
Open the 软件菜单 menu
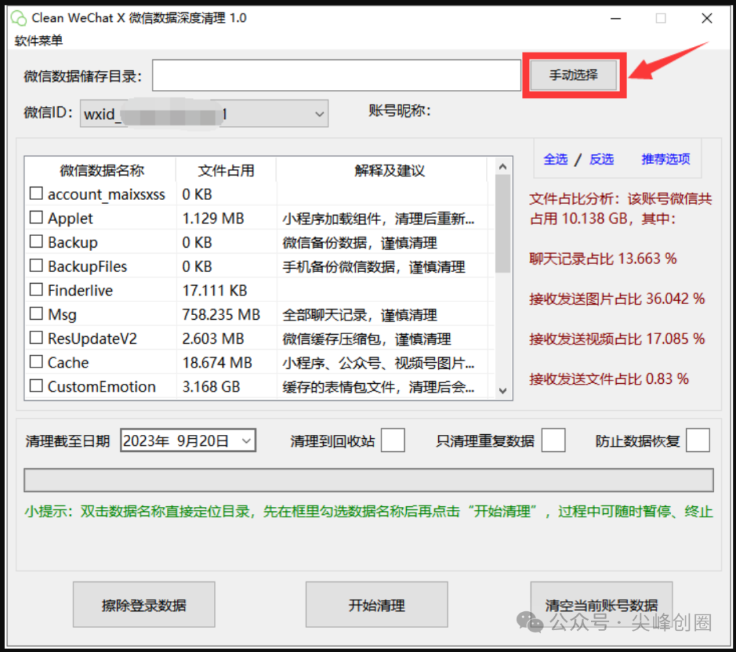click(38, 41)
